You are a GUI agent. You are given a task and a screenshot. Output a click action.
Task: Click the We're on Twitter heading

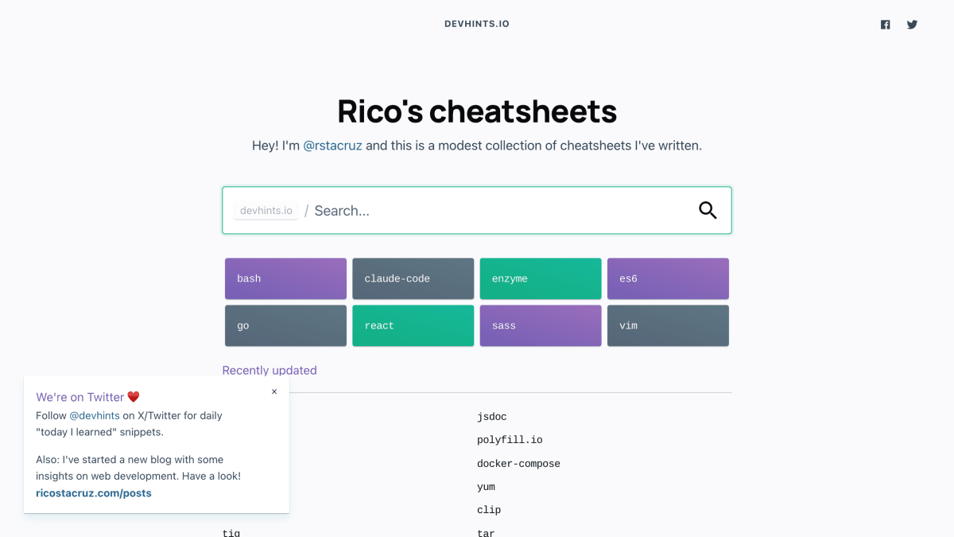(x=87, y=397)
